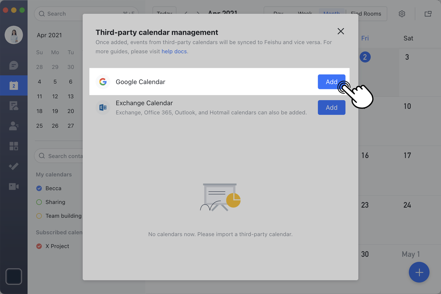Click the user profile avatar
Screen dimensions: 441x294
[14, 35]
